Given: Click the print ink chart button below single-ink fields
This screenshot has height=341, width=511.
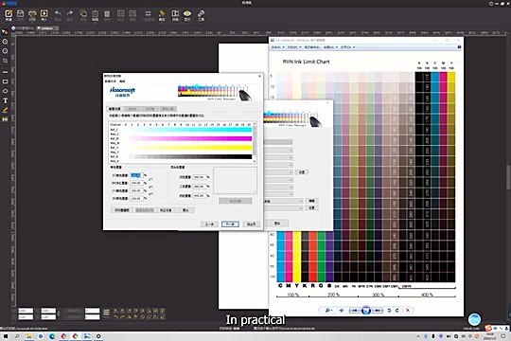Looking at the screenshot, I should 122,210.
